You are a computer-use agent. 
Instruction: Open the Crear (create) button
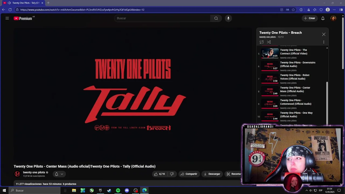(309, 18)
